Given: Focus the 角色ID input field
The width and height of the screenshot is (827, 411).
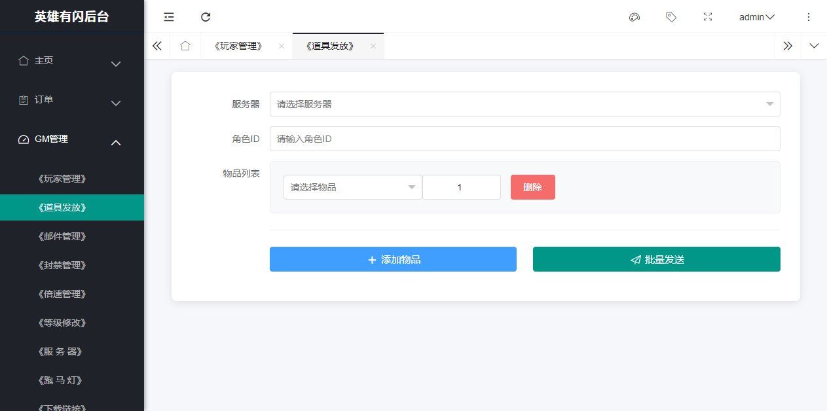Looking at the screenshot, I should tap(524, 139).
